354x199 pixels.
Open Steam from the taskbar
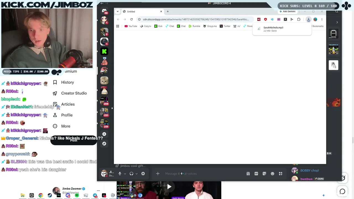pos(50,196)
